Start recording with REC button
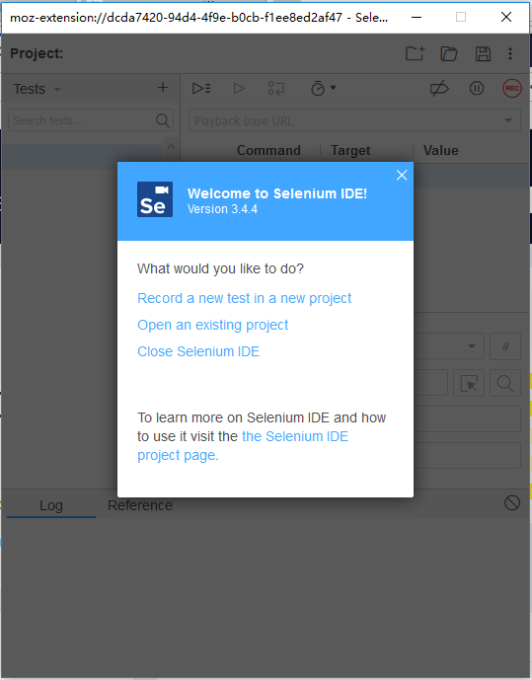The height and width of the screenshot is (680, 532). [512, 89]
